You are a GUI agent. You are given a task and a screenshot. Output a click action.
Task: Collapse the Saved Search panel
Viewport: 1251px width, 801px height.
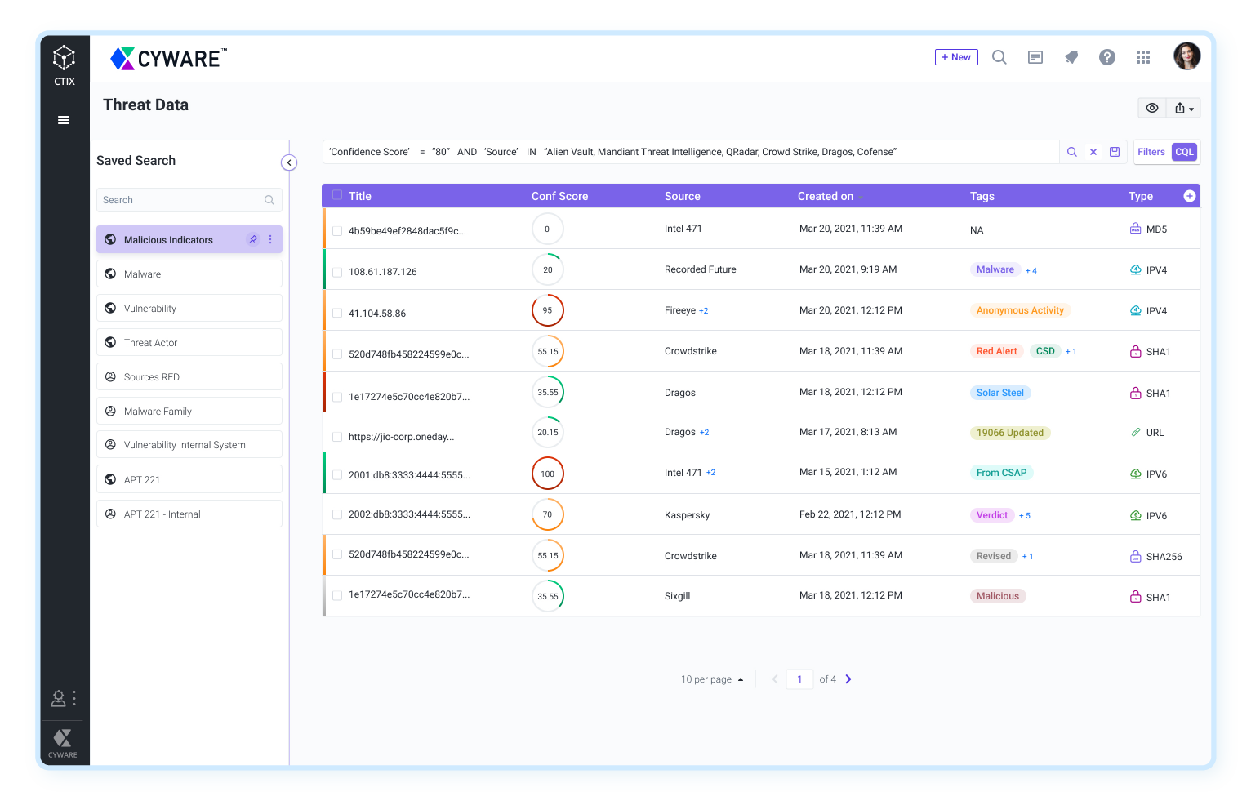(289, 162)
